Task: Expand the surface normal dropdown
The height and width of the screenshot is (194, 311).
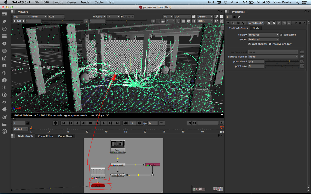Action: tap(273, 57)
